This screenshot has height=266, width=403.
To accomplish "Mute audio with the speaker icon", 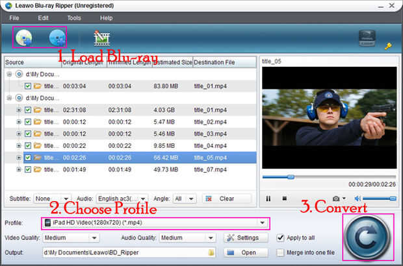I will [x=357, y=199].
